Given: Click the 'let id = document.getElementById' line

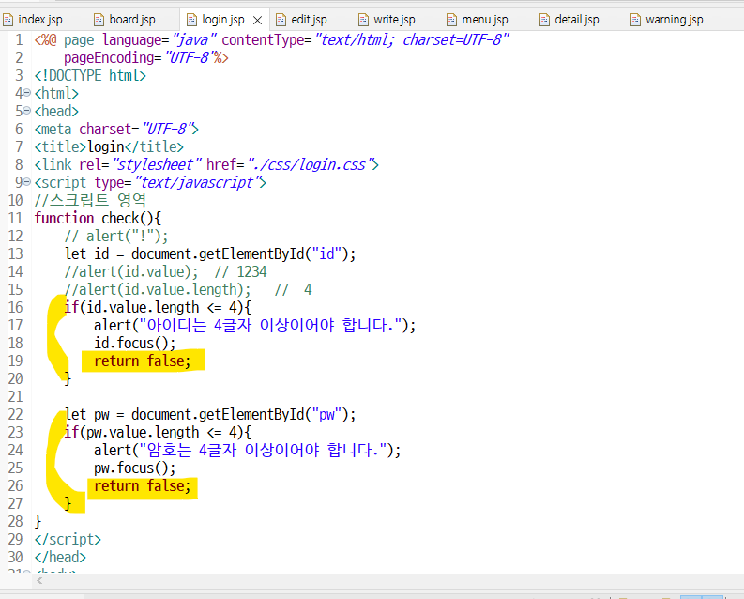Looking at the screenshot, I should point(210,253).
